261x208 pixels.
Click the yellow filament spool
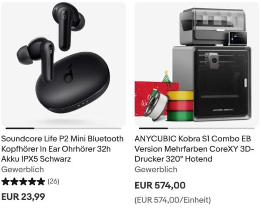point(180,95)
